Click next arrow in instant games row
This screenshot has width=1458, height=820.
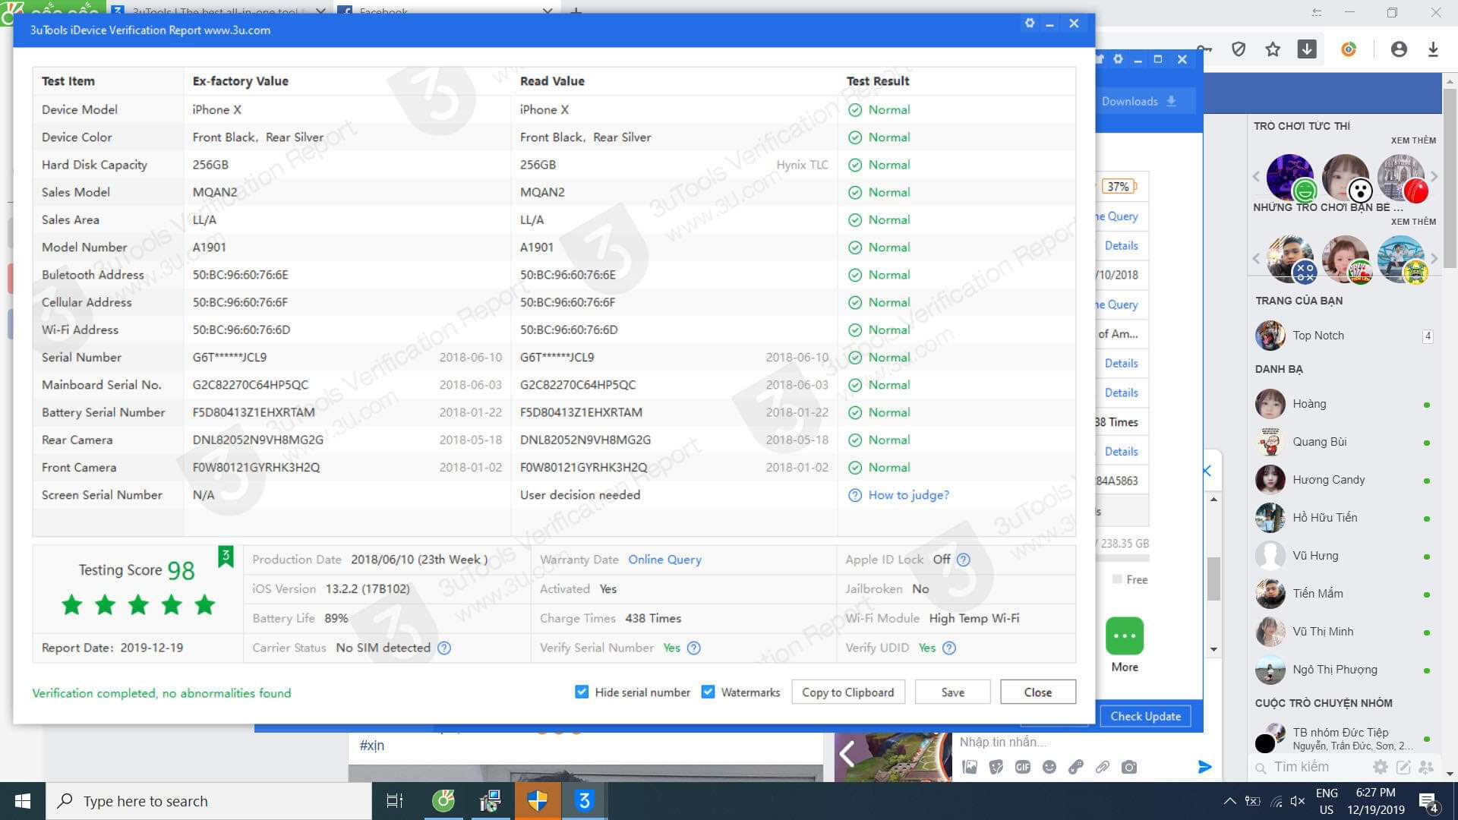click(x=1434, y=176)
